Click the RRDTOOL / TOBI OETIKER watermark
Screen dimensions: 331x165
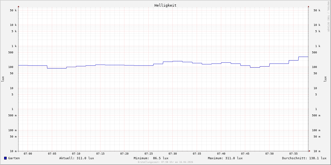coord(328,16)
